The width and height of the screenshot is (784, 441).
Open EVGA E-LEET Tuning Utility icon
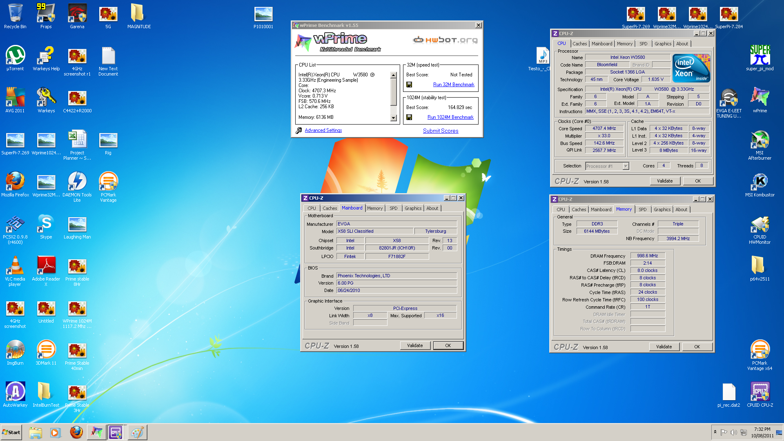(x=729, y=103)
